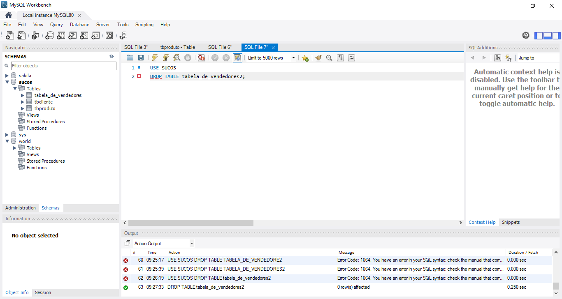Refresh the schemas list
The height and width of the screenshot is (299, 562).
tap(111, 56)
